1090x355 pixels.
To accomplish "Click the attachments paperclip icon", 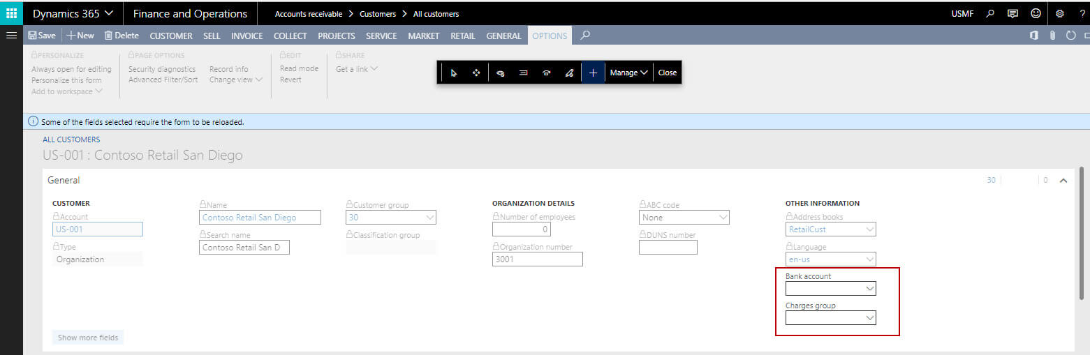I will (x=1052, y=35).
